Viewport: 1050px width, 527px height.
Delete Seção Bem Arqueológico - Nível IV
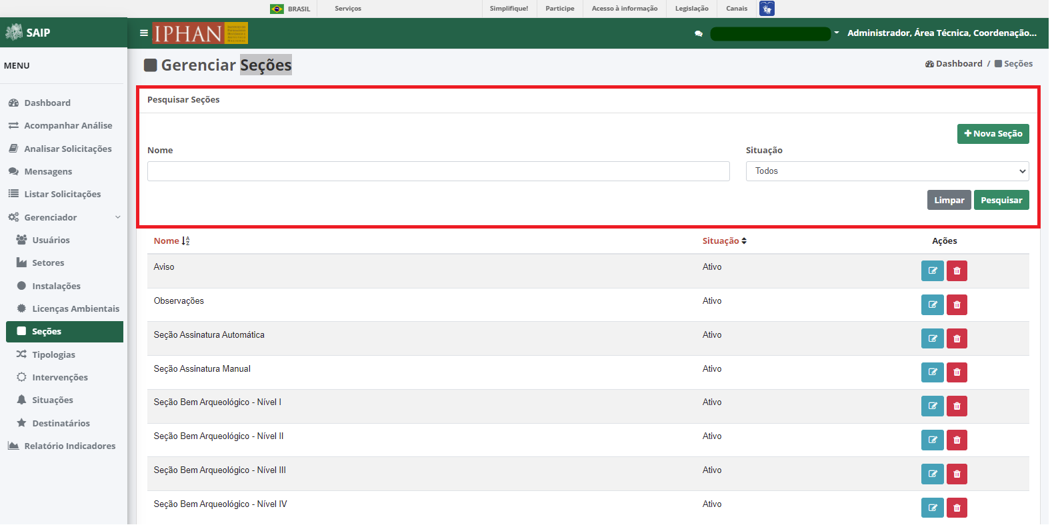(x=957, y=508)
